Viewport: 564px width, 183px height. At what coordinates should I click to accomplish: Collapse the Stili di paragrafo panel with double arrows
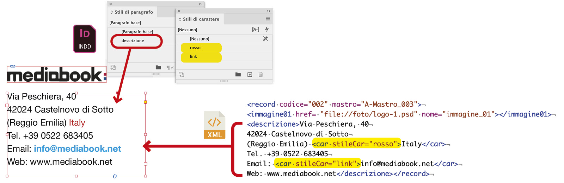click(x=200, y=4)
